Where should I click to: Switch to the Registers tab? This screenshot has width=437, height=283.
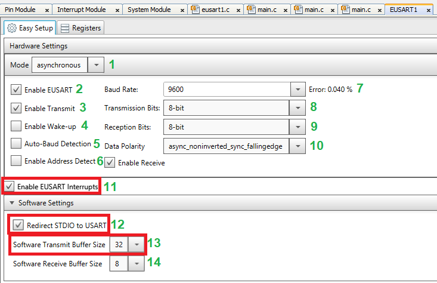[x=80, y=28]
